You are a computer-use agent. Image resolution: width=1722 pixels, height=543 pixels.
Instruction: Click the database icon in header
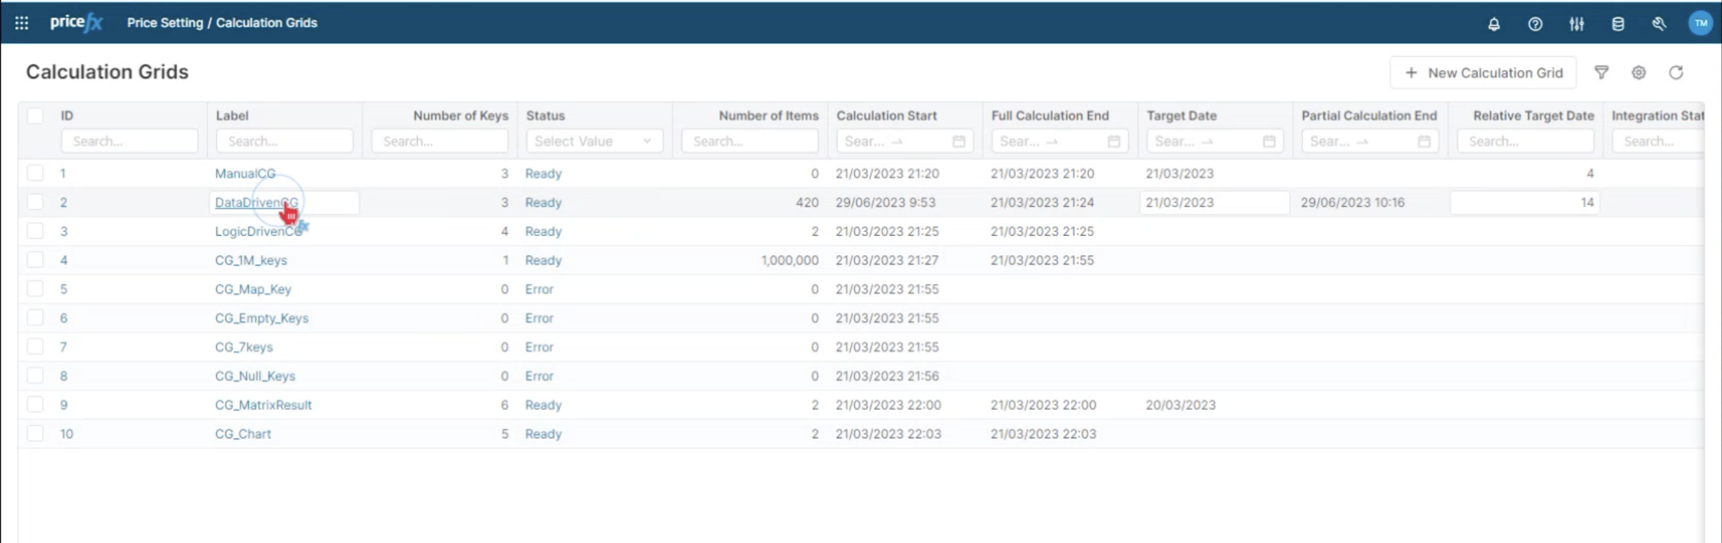click(1617, 24)
